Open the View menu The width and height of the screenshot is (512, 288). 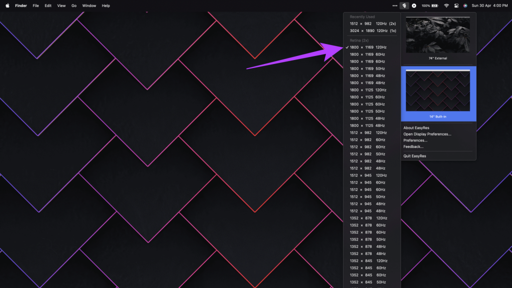pyautogui.click(x=61, y=5)
